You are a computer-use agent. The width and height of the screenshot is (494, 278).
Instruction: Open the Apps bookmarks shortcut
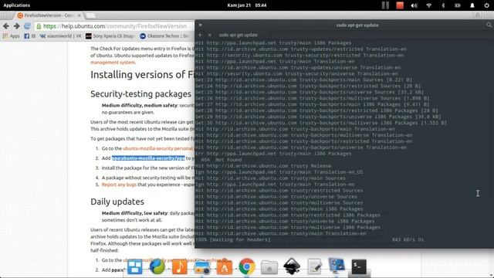tap(11, 36)
